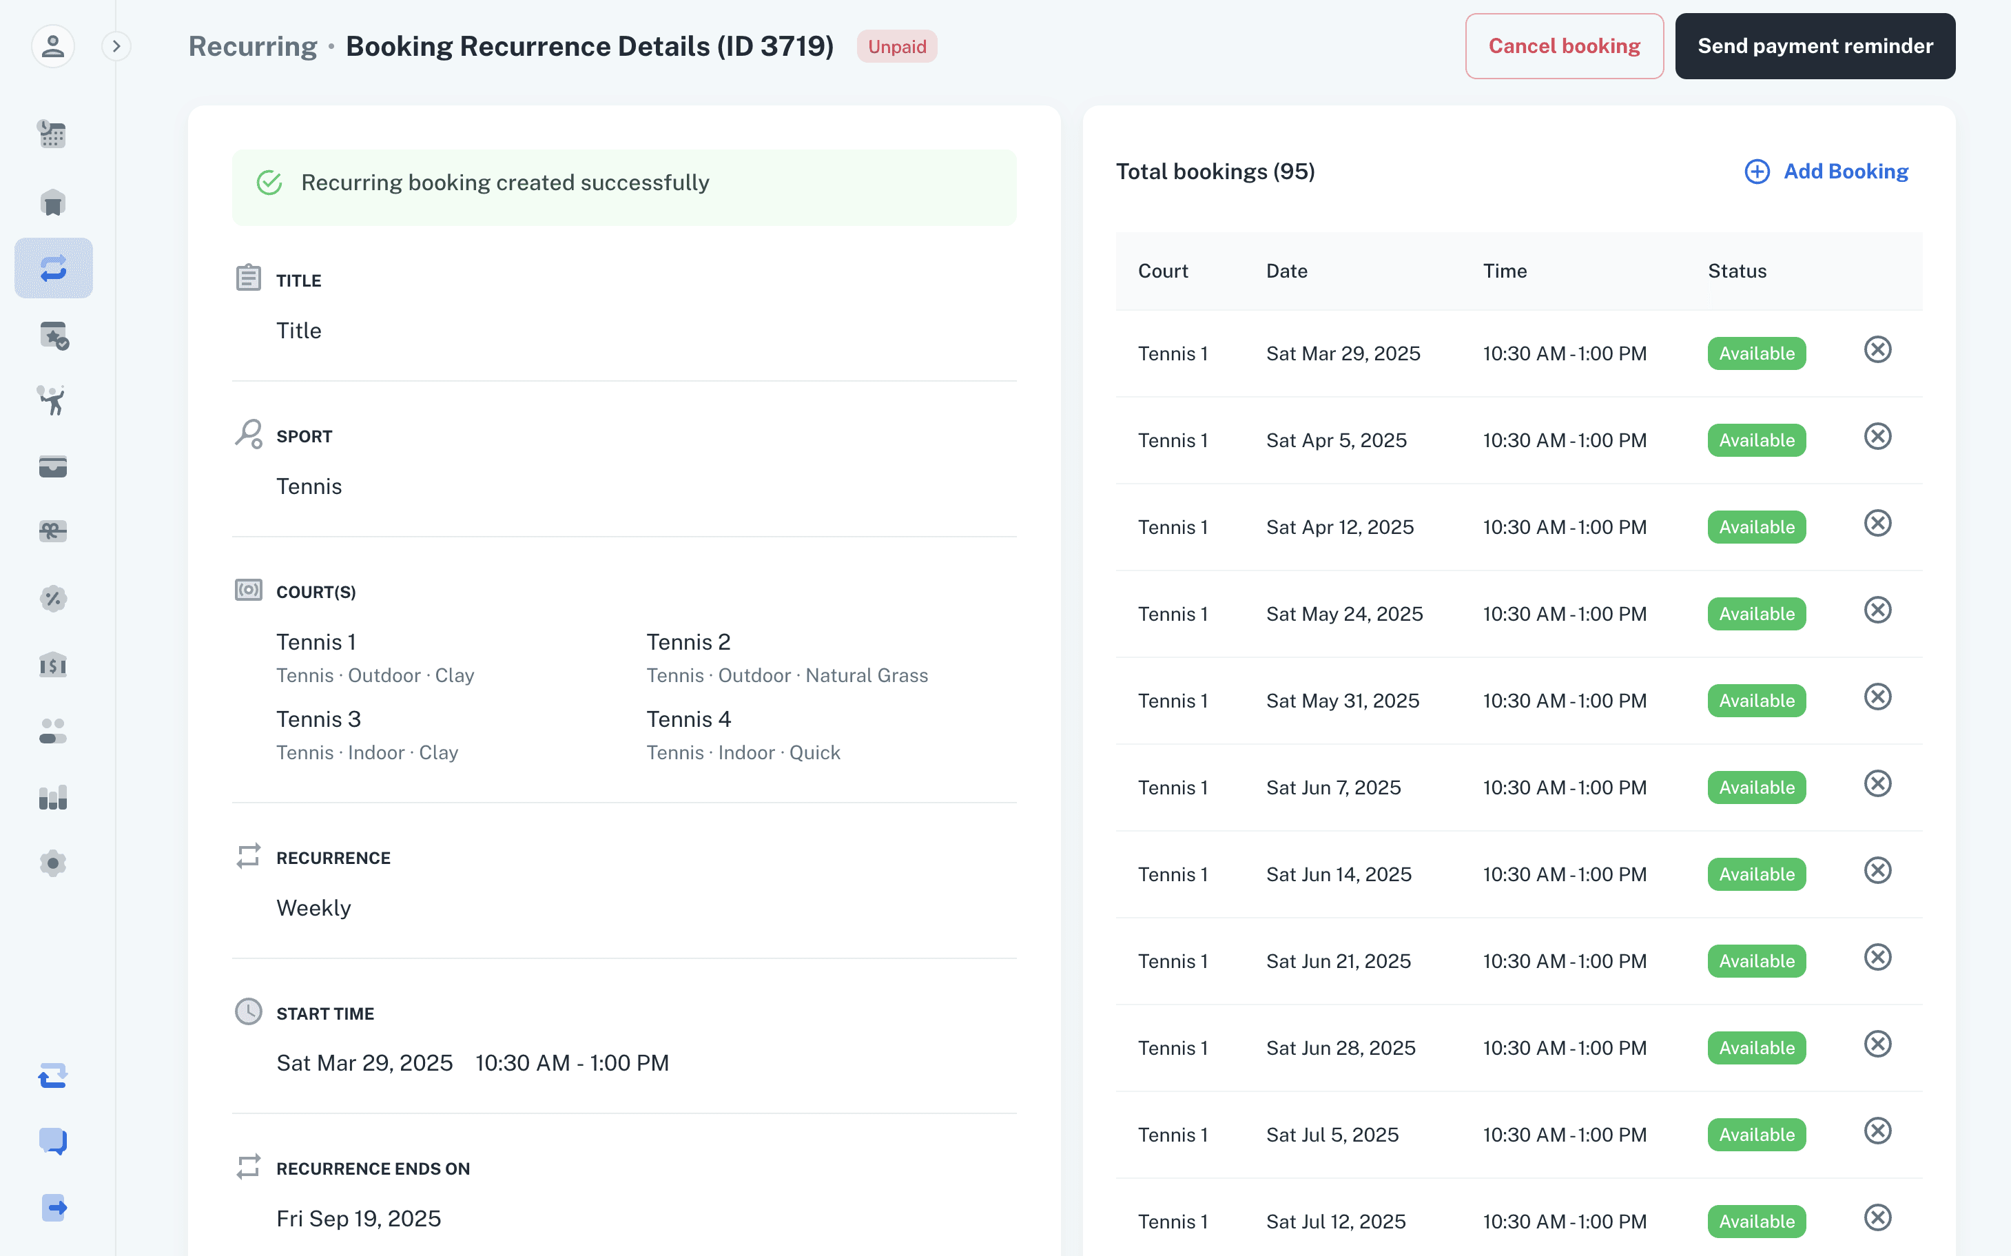Click the clipboard icon beside TITLE
The width and height of the screenshot is (2011, 1256).
[249, 276]
